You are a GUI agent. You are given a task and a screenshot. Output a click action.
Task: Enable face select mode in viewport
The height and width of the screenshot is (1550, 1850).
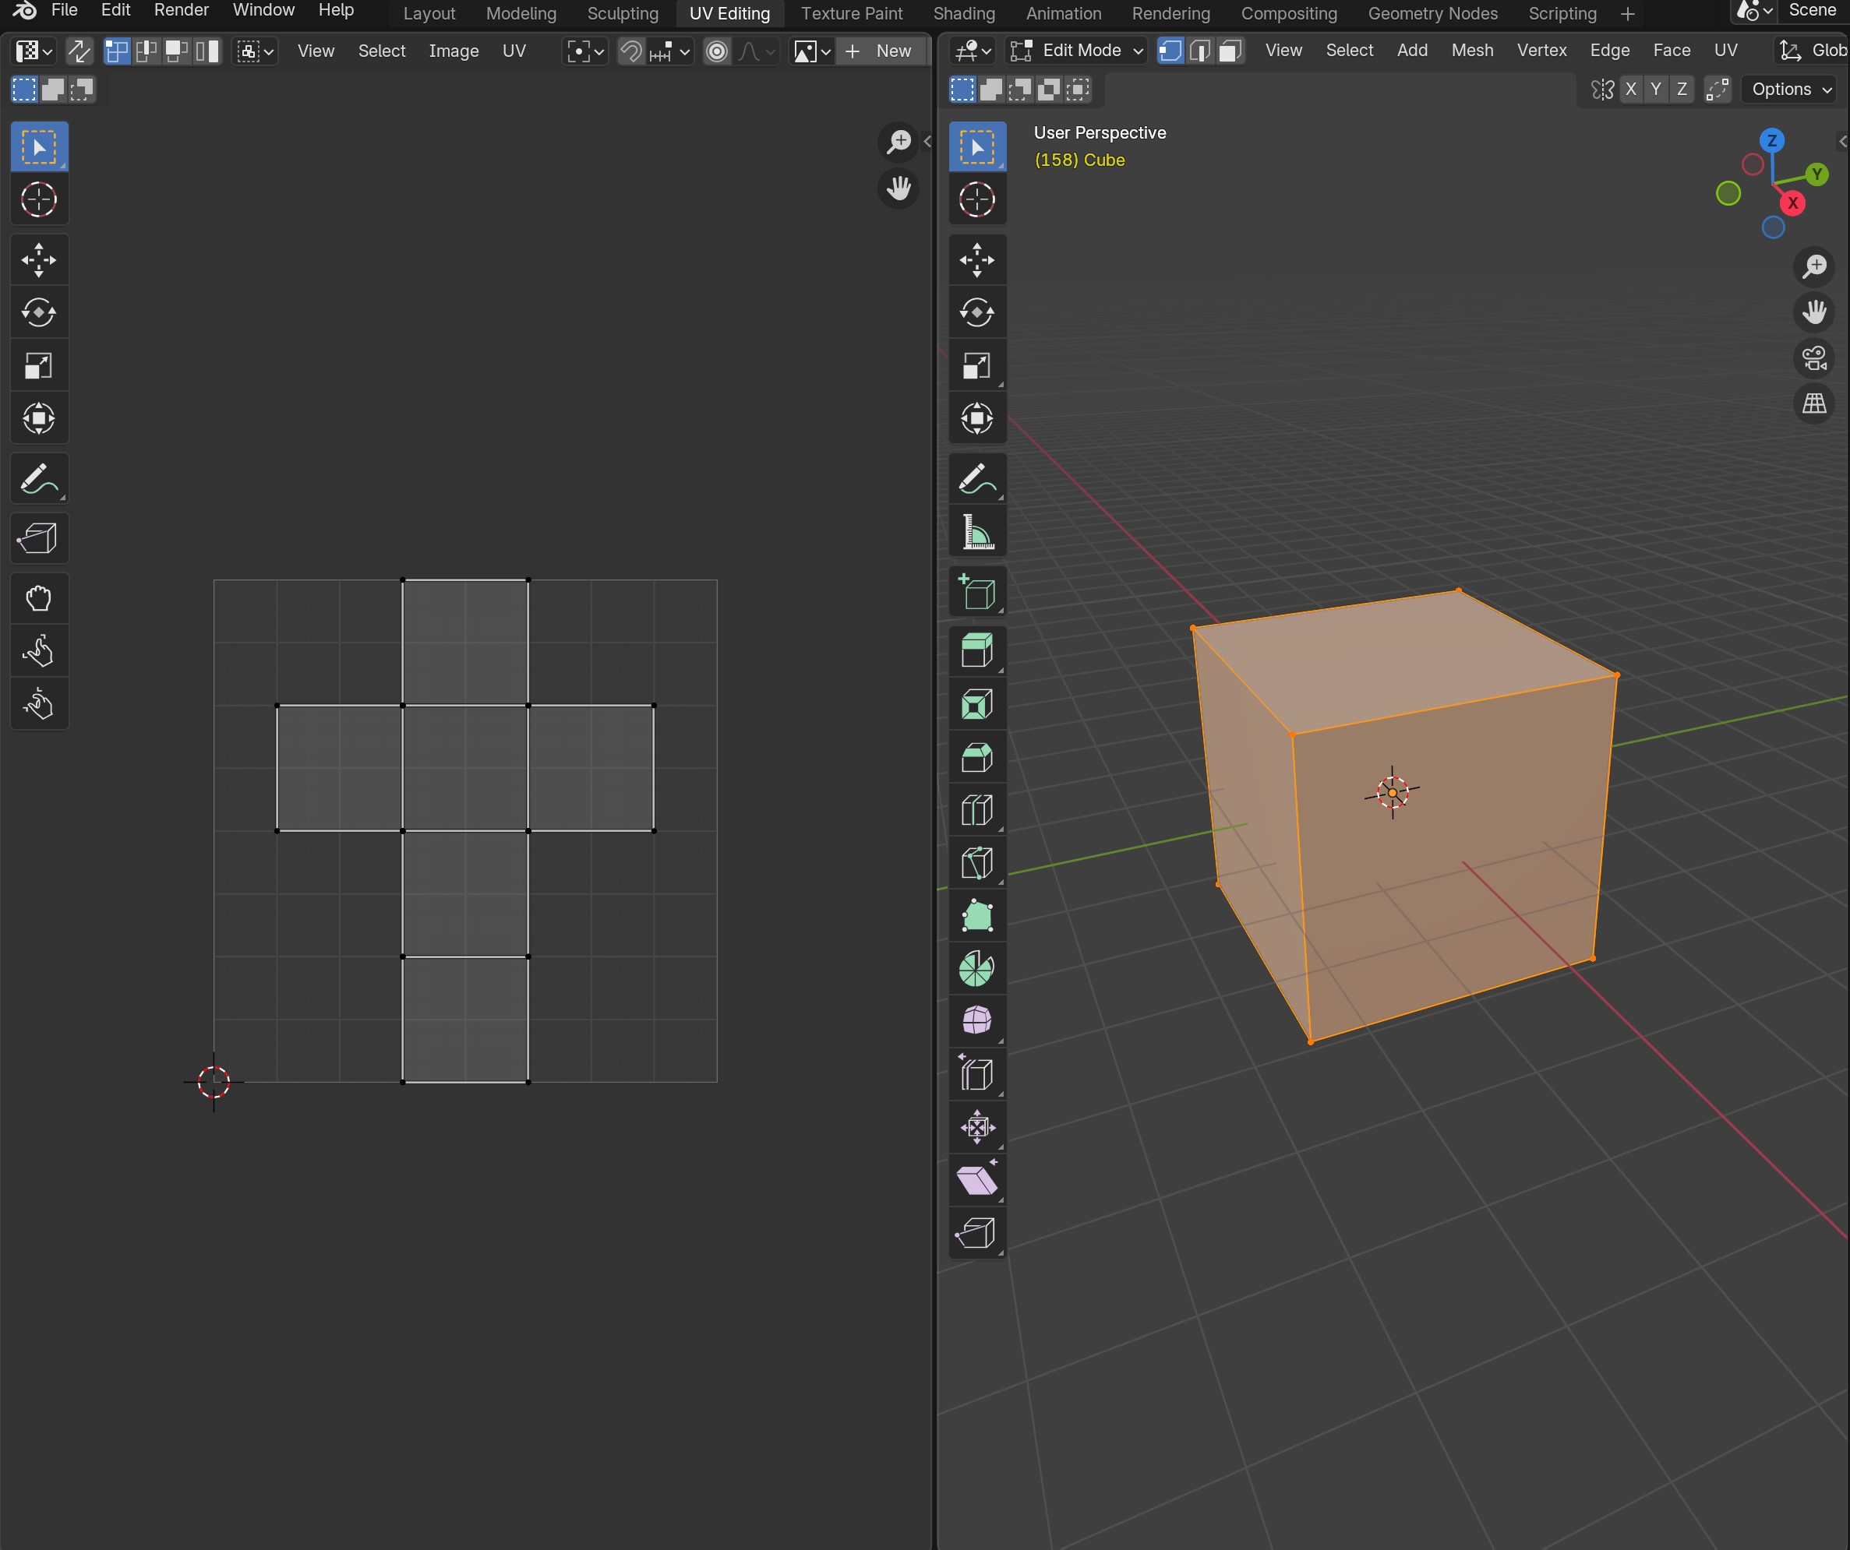tap(1230, 51)
